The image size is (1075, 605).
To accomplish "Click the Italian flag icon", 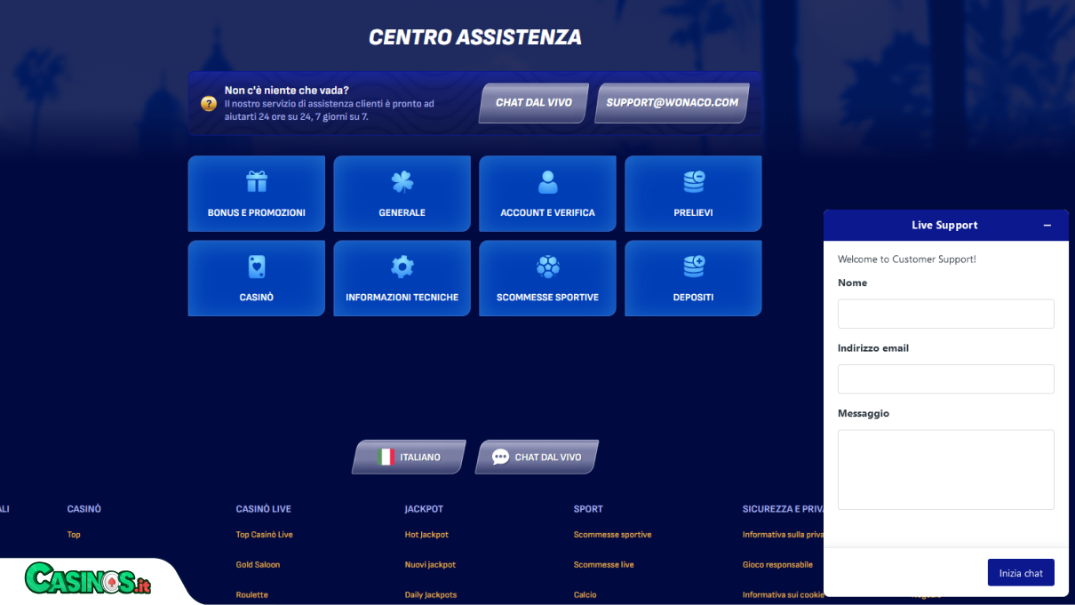I will [385, 457].
